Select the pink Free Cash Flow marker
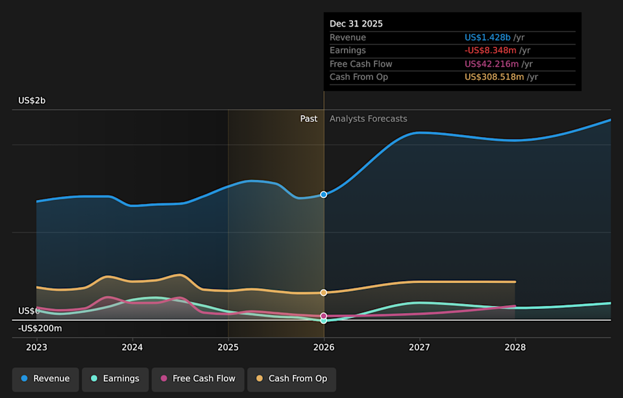The image size is (623, 398). [323, 315]
